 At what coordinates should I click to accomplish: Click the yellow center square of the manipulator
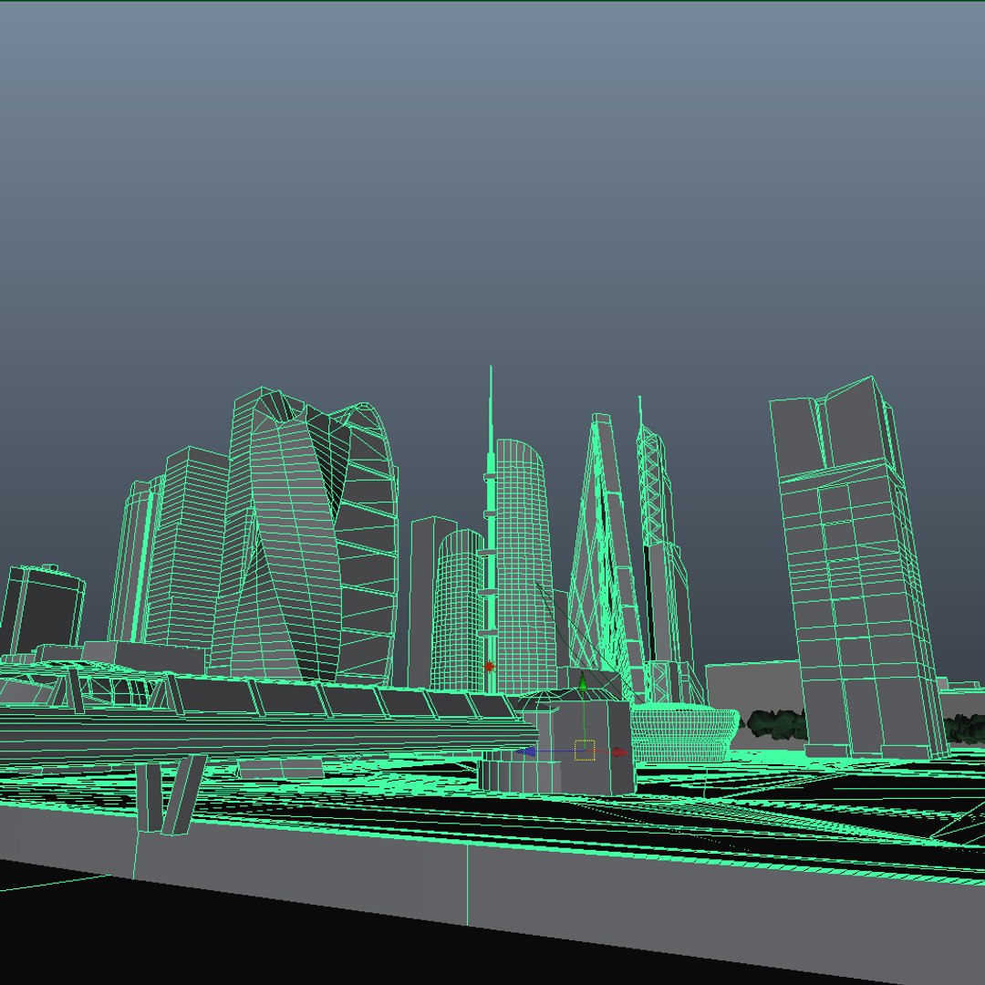tap(585, 750)
